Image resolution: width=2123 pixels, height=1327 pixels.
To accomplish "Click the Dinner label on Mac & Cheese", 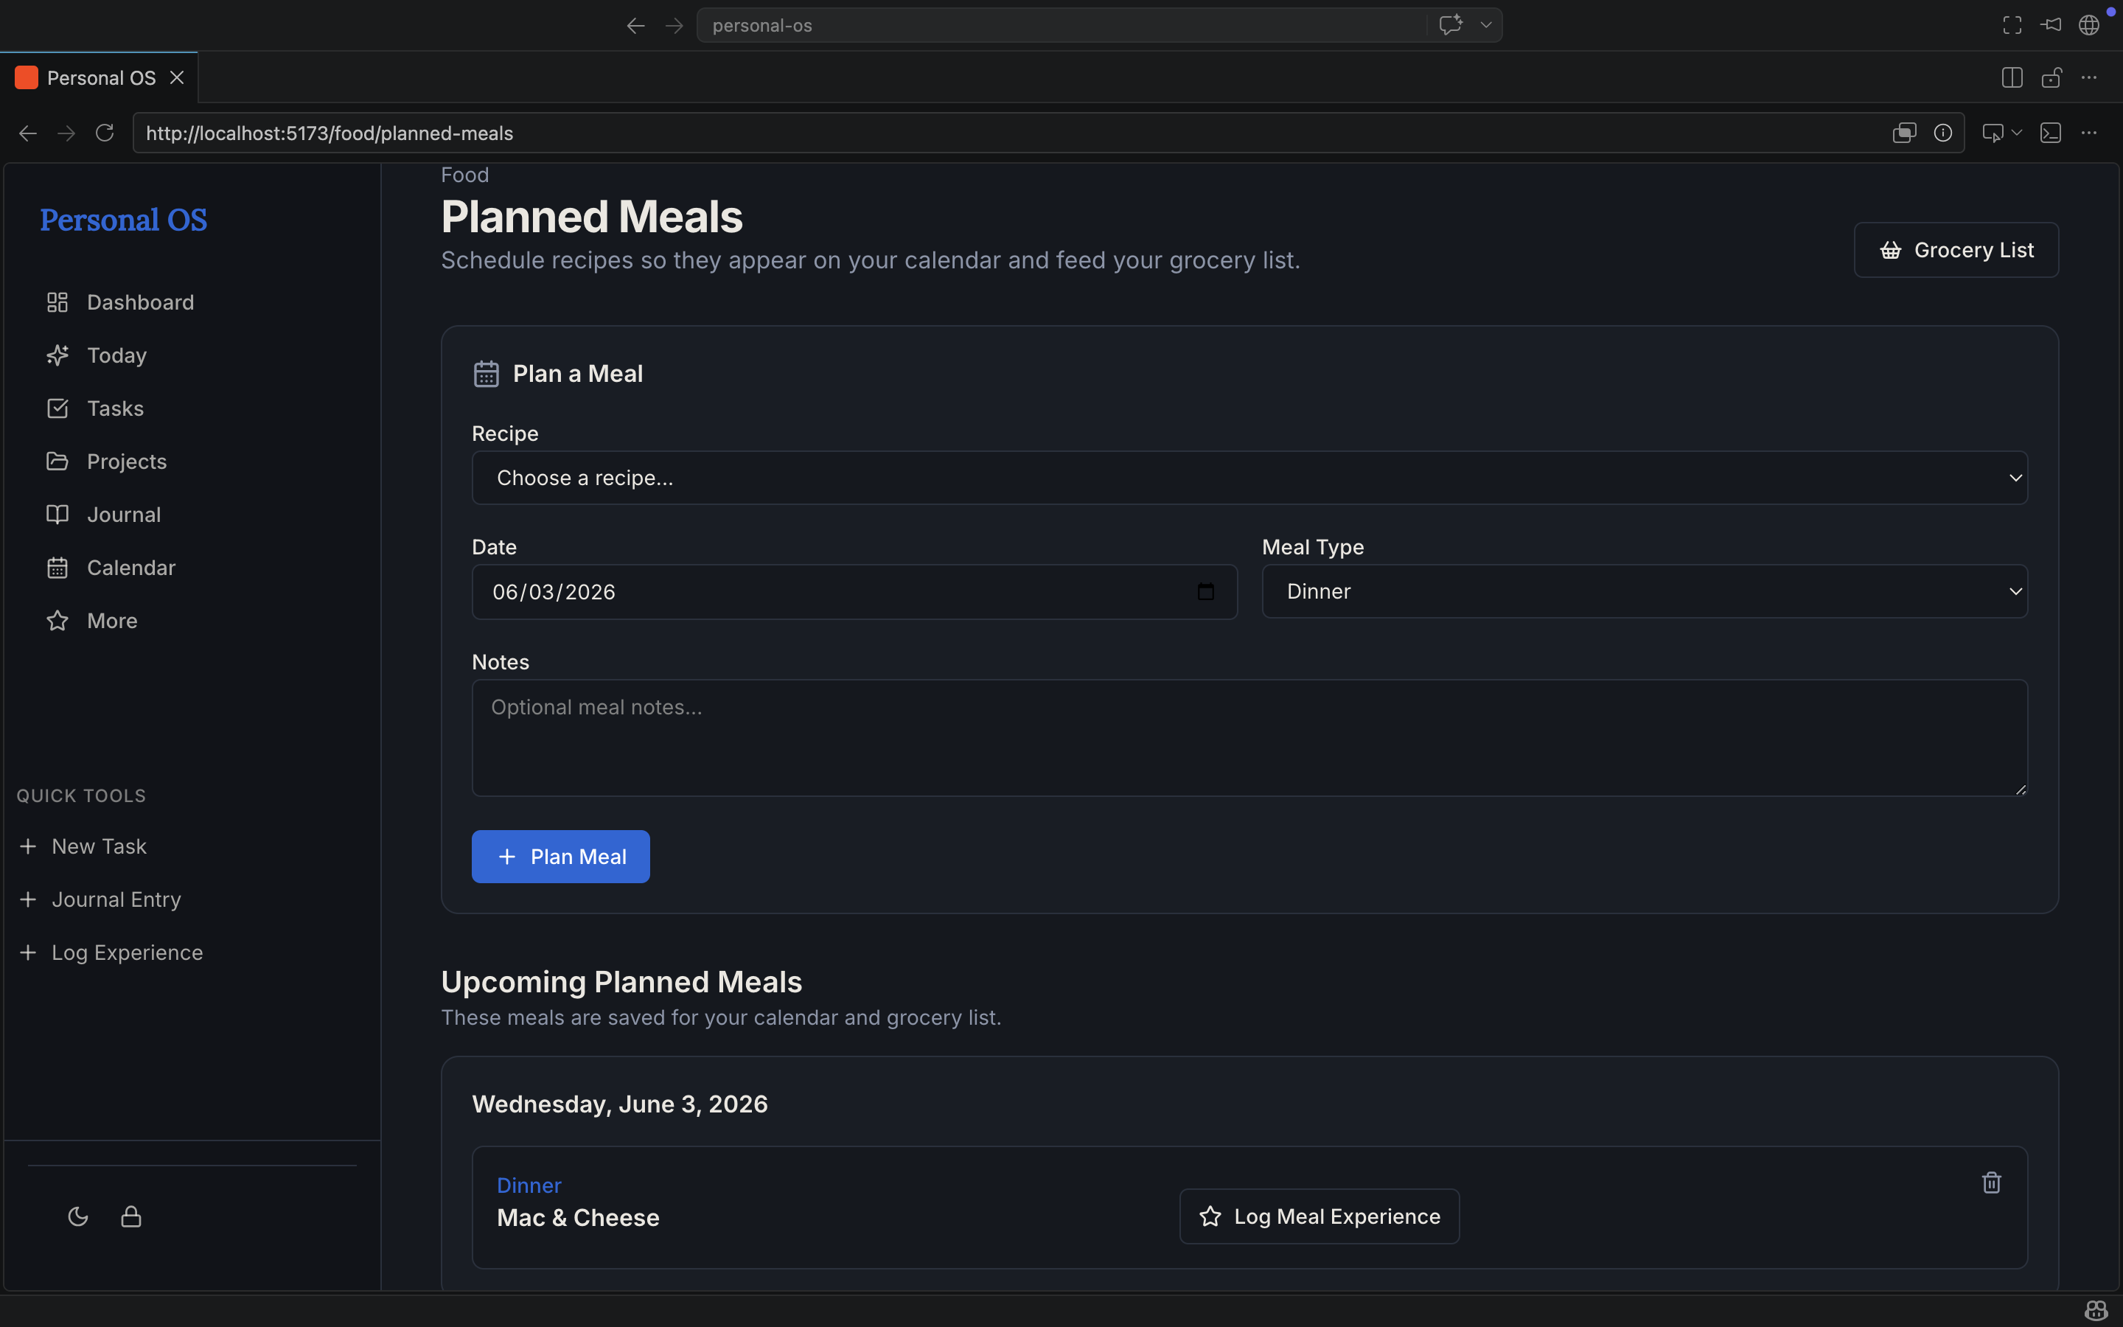I will click(x=529, y=1185).
